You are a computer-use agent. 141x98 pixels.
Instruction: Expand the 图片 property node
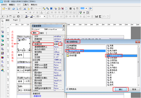[34, 70]
